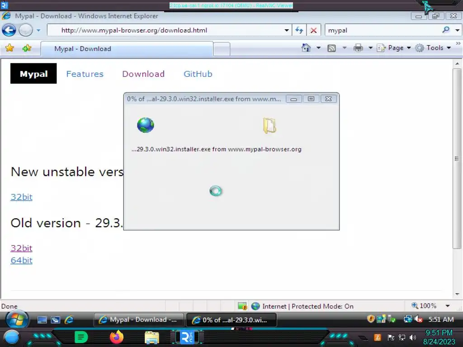Expand the Home button dropdown arrow
463x347 pixels.
(x=318, y=48)
